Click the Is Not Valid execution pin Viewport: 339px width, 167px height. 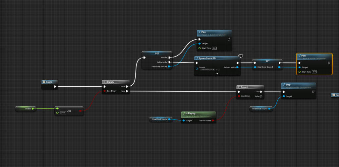click(170, 62)
